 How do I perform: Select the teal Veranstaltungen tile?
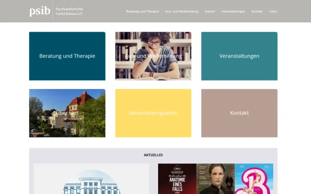[x=239, y=56]
